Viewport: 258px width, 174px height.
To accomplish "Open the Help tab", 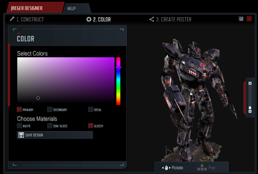I will tap(77, 8).
